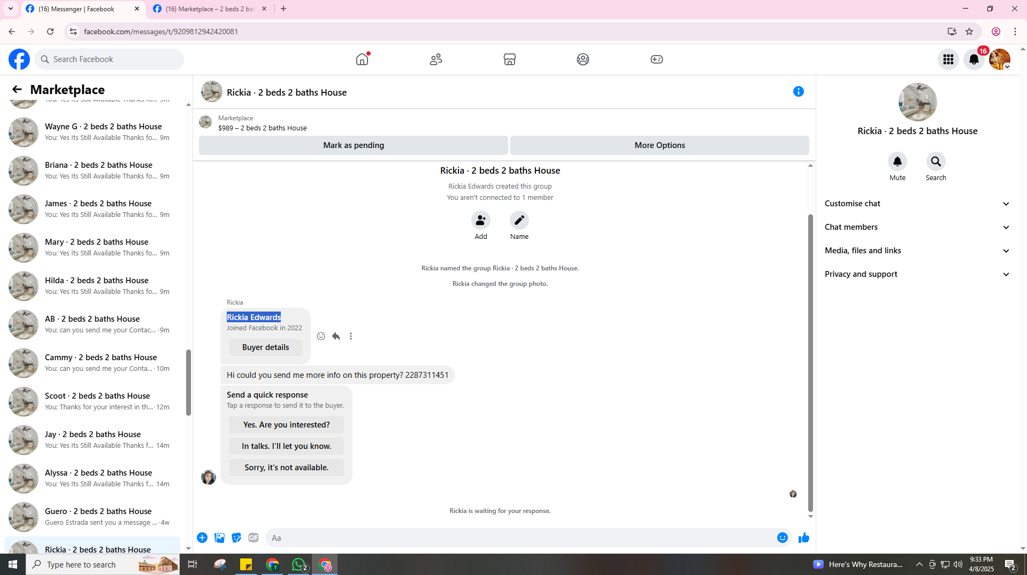Attach a photo using the image icon
1027x575 pixels.
[219, 538]
